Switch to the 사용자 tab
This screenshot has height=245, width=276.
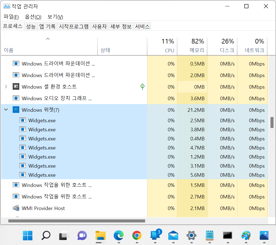(99, 26)
